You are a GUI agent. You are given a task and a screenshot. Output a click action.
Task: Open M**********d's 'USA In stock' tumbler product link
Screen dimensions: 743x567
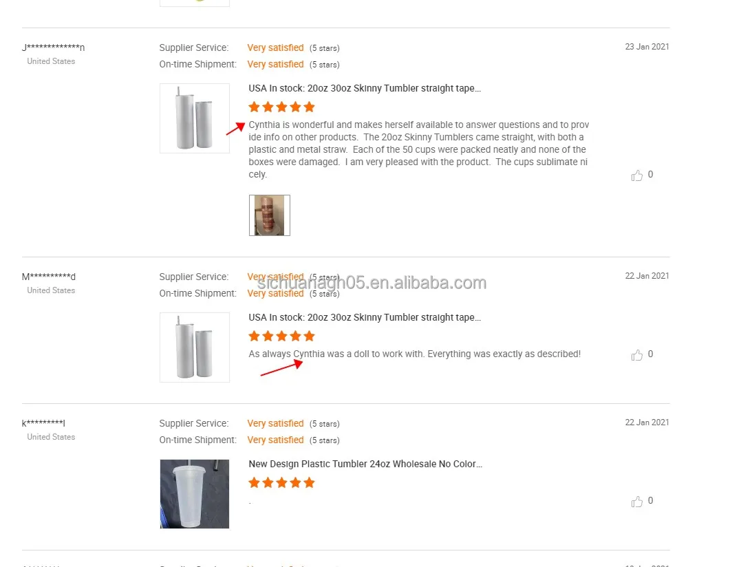pyautogui.click(x=365, y=317)
